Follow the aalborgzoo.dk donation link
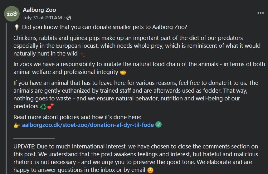Viewport: 268px width, 174px height. pyautogui.click(x=88, y=125)
